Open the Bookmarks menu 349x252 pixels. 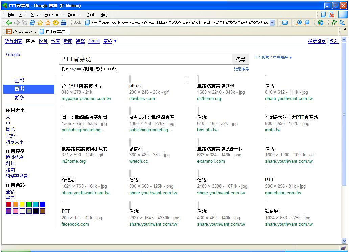(53, 15)
